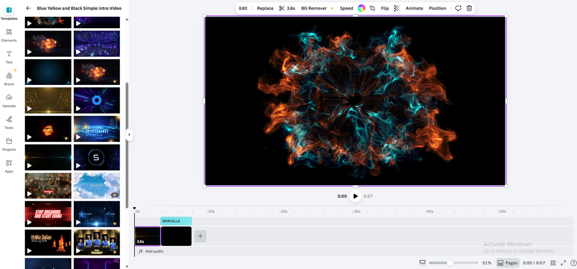
Task: Open the Speed option
Action: [347, 8]
